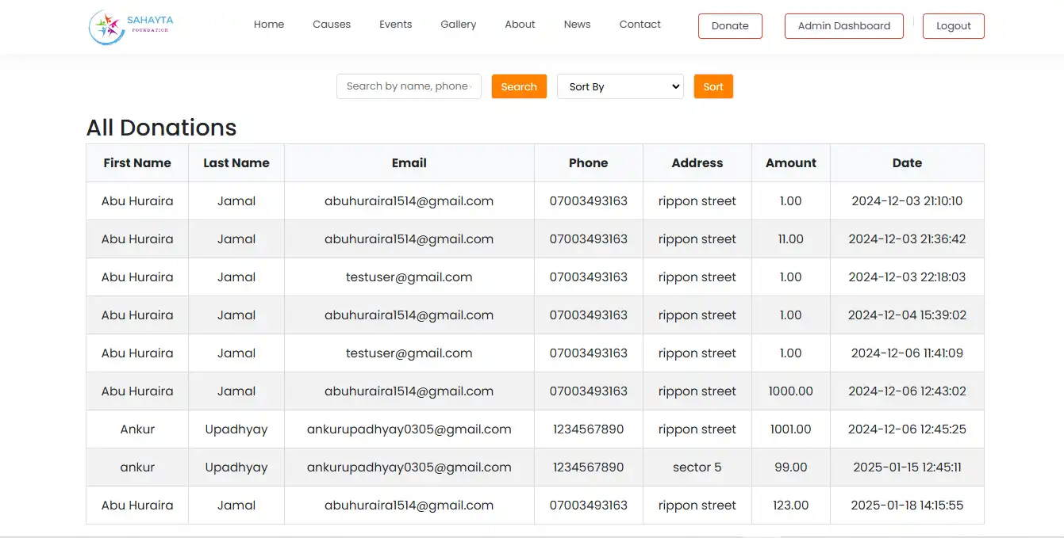
Task: Click the orange Search button
Action: [519, 86]
